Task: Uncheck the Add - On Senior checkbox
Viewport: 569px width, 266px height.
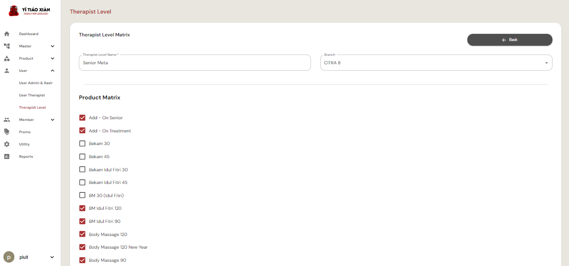Action: pyautogui.click(x=83, y=118)
